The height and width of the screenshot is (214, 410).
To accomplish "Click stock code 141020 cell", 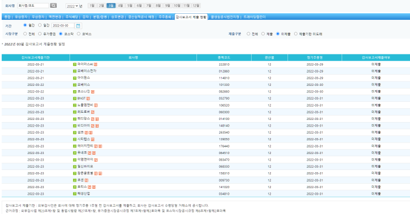I will 224,187.
